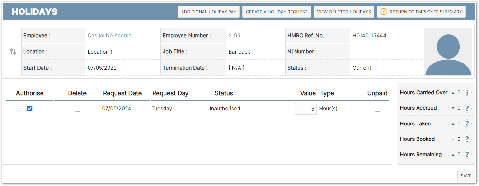The height and width of the screenshot is (186, 479).
Task: Click the question mark beside Hours Booked
Action: [x=467, y=139]
